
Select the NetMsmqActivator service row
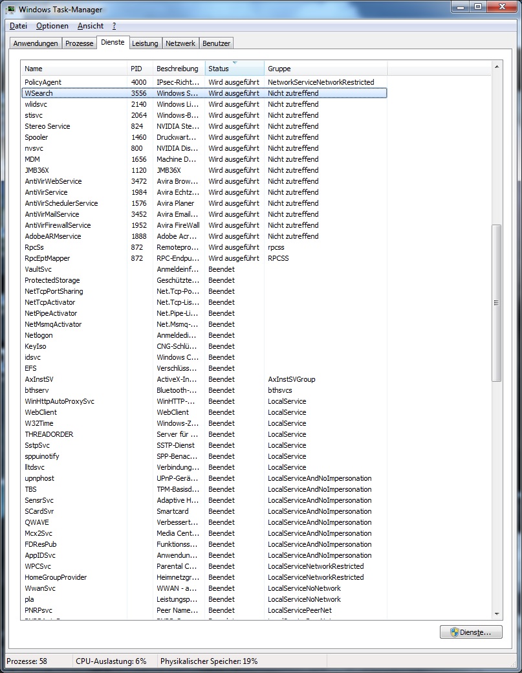(x=204, y=324)
